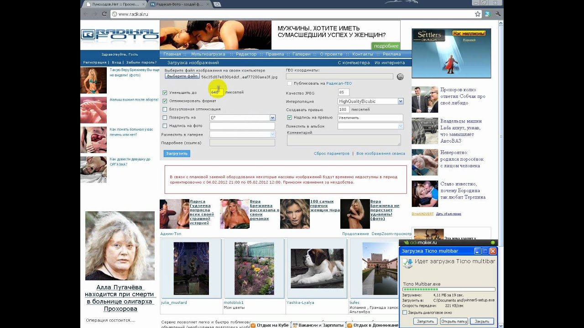
Task: Open Редактор menu item
Action: click(246, 54)
